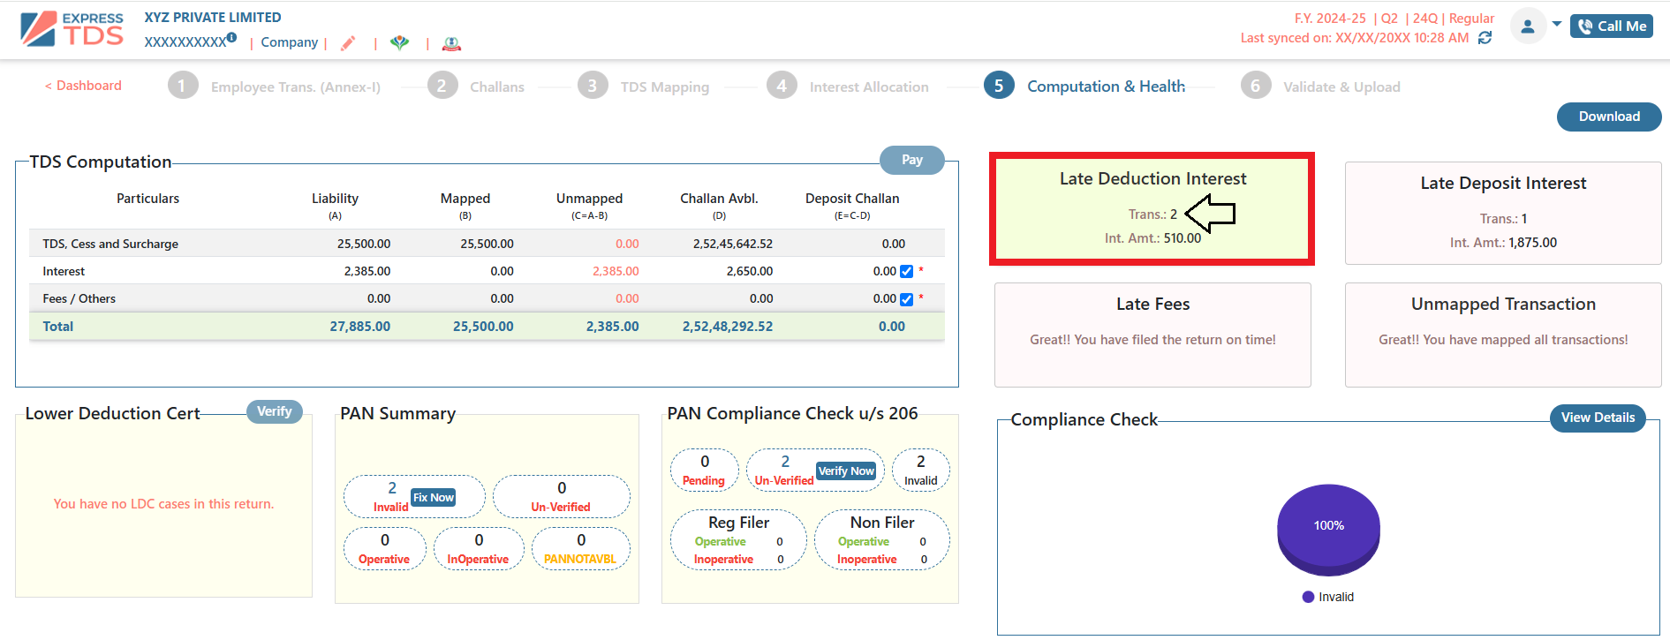Select the InOperative PAN count bubble

[479, 548]
